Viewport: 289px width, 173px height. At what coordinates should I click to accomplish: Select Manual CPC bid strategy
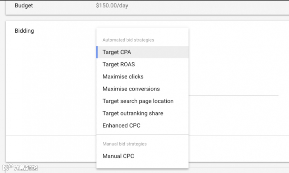[118, 156]
